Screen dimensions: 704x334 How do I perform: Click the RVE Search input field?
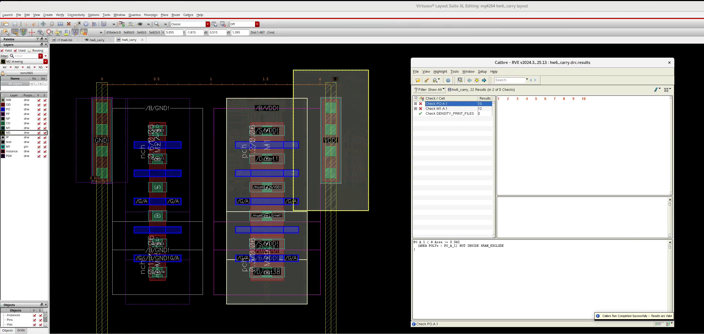[509, 80]
